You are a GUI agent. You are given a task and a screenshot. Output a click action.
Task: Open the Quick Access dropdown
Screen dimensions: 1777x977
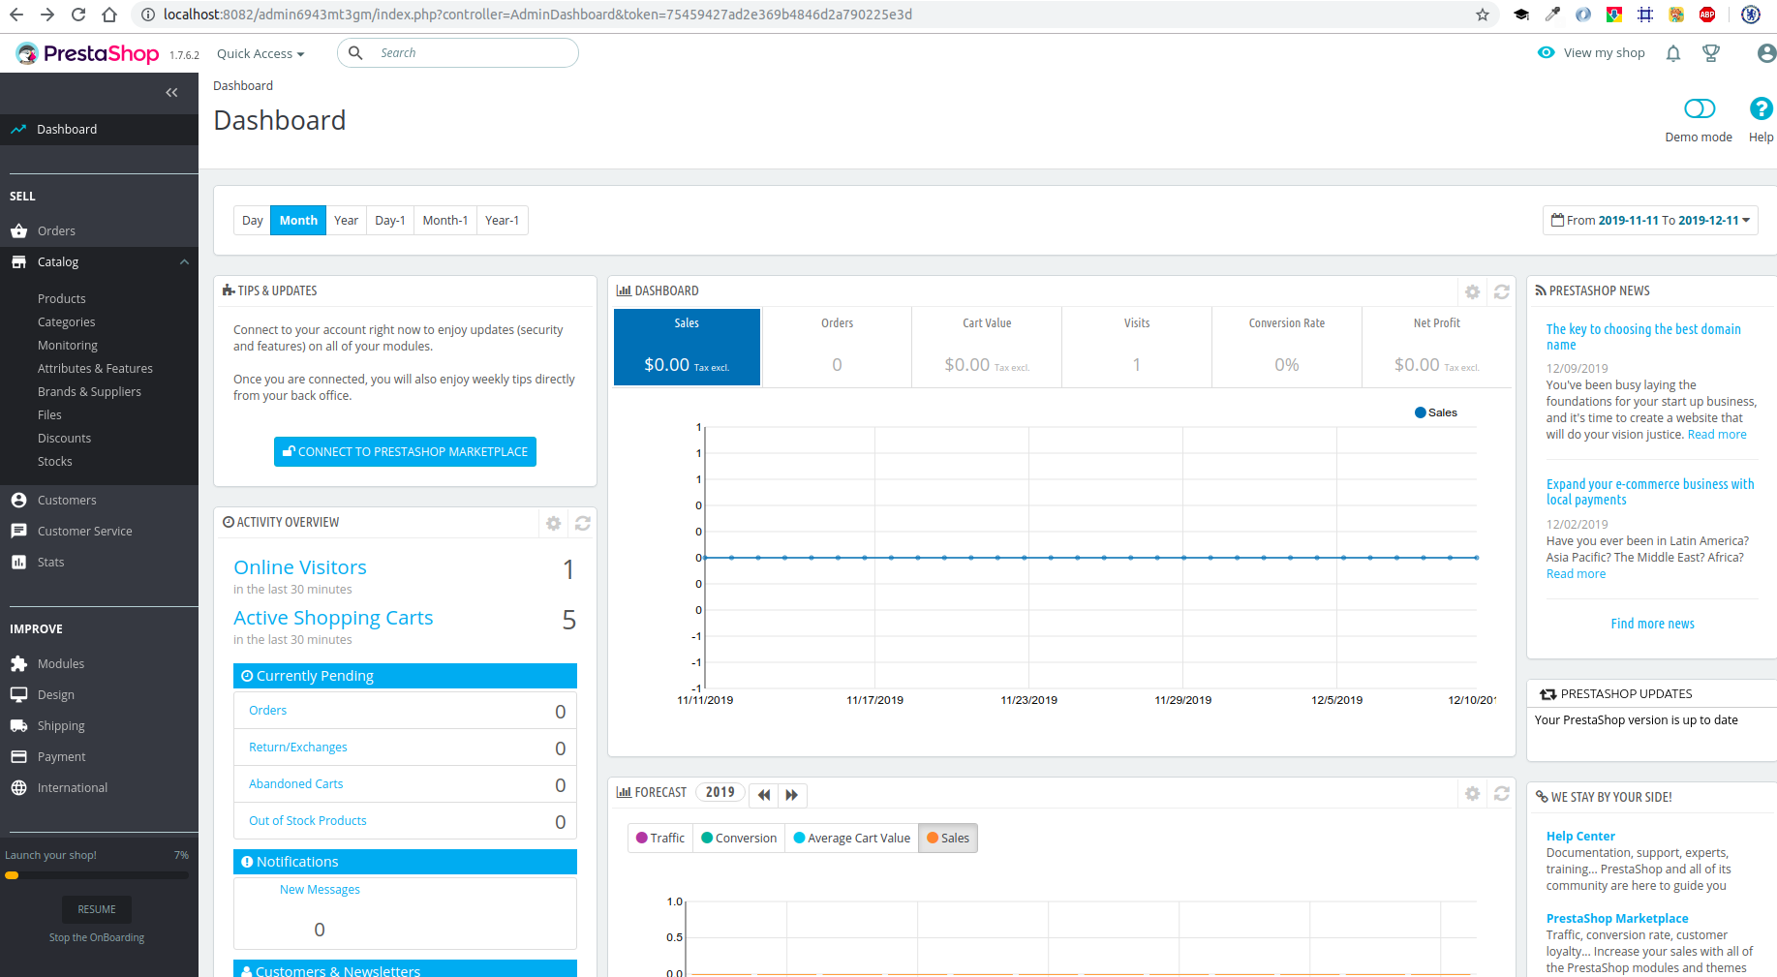(260, 54)
